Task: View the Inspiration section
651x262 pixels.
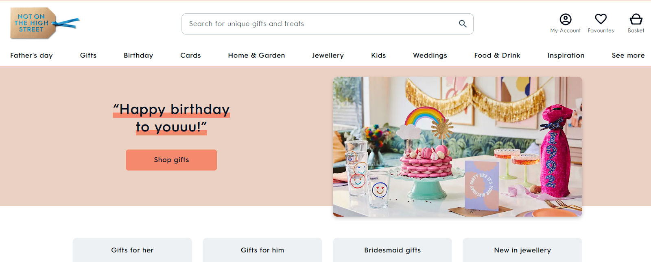Action: [566, 55]
